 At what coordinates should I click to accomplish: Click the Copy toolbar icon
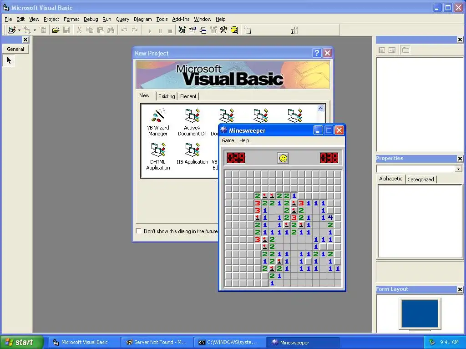(x=90, y=30)
